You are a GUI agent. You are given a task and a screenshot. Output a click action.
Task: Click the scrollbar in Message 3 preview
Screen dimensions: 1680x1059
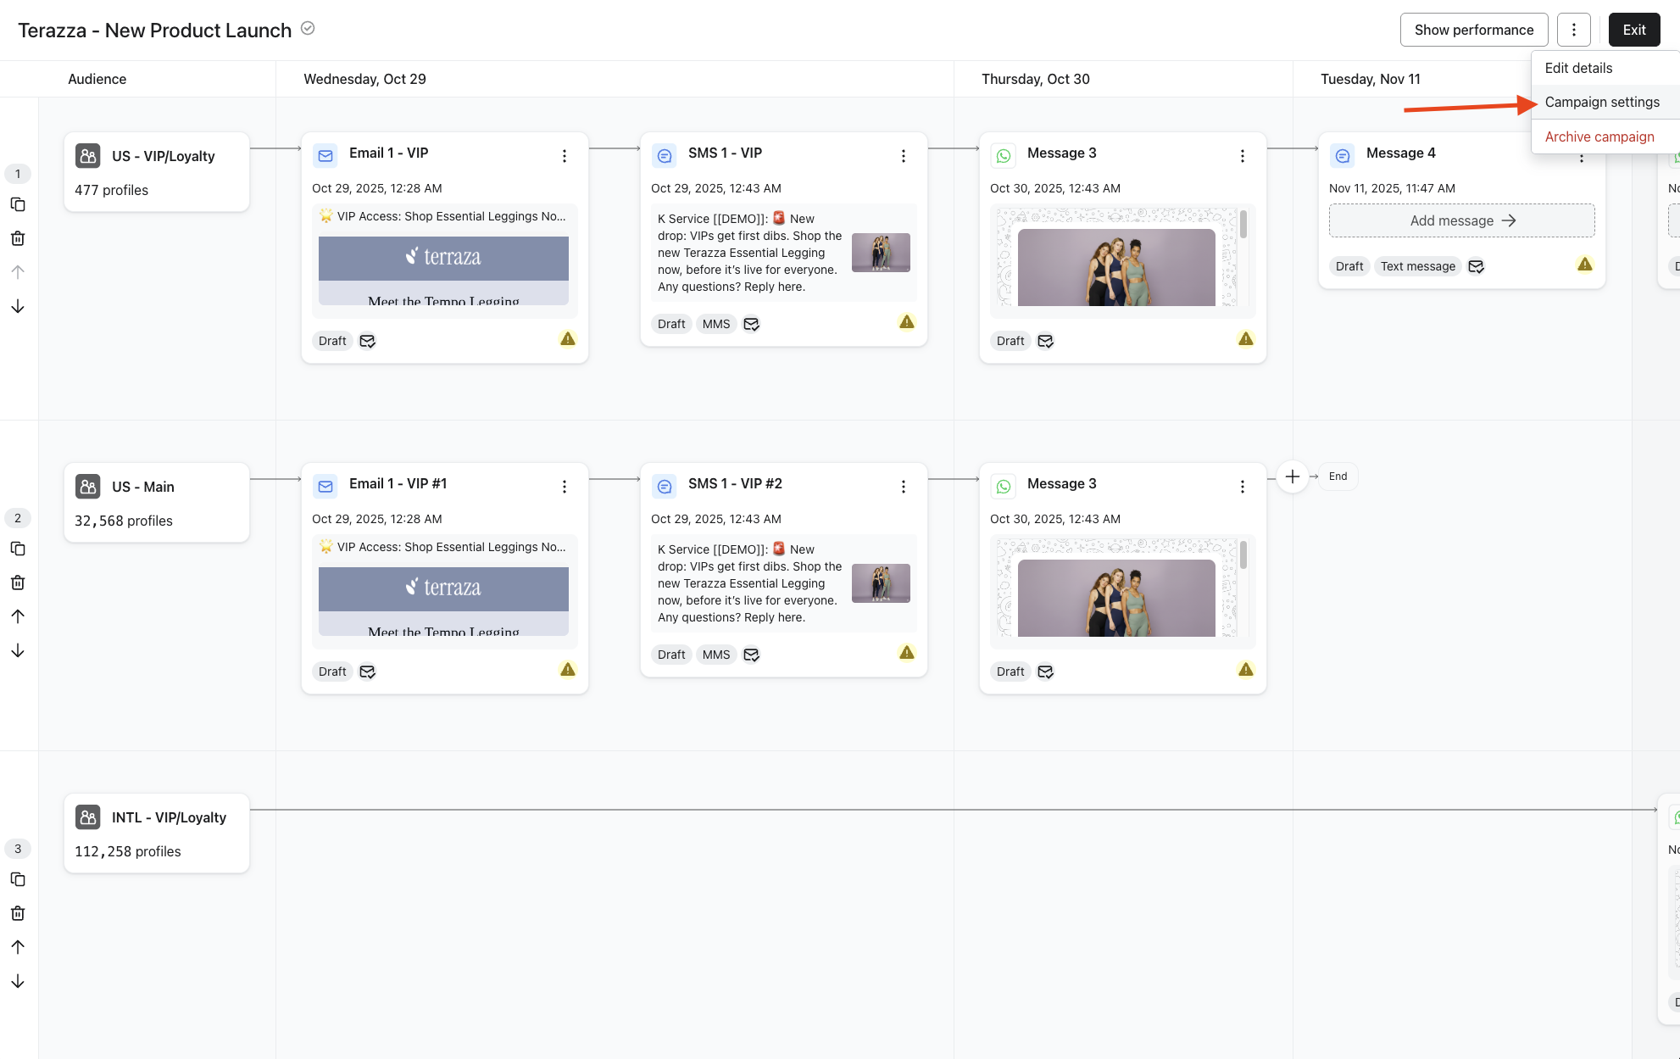(x=1243, y=226)
